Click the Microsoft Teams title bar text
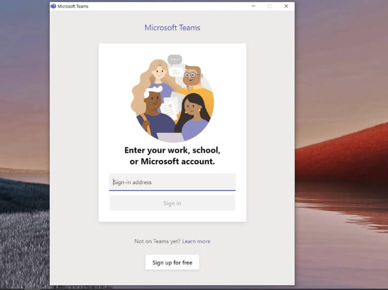The height and width of the screenshot is (290, 388). pos(73,6)
